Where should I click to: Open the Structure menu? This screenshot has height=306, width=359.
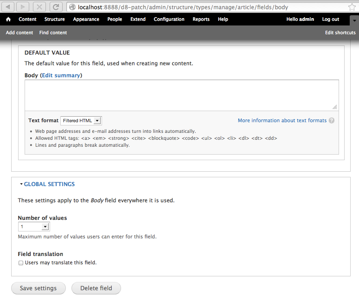[x=54, y=19]
